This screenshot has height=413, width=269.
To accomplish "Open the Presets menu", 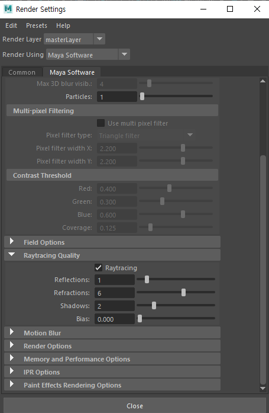I will click(37, 25).
